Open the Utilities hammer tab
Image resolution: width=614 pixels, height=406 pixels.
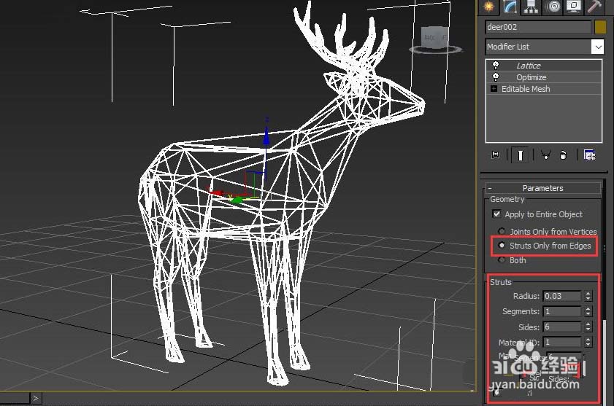(x=595, y=7)
